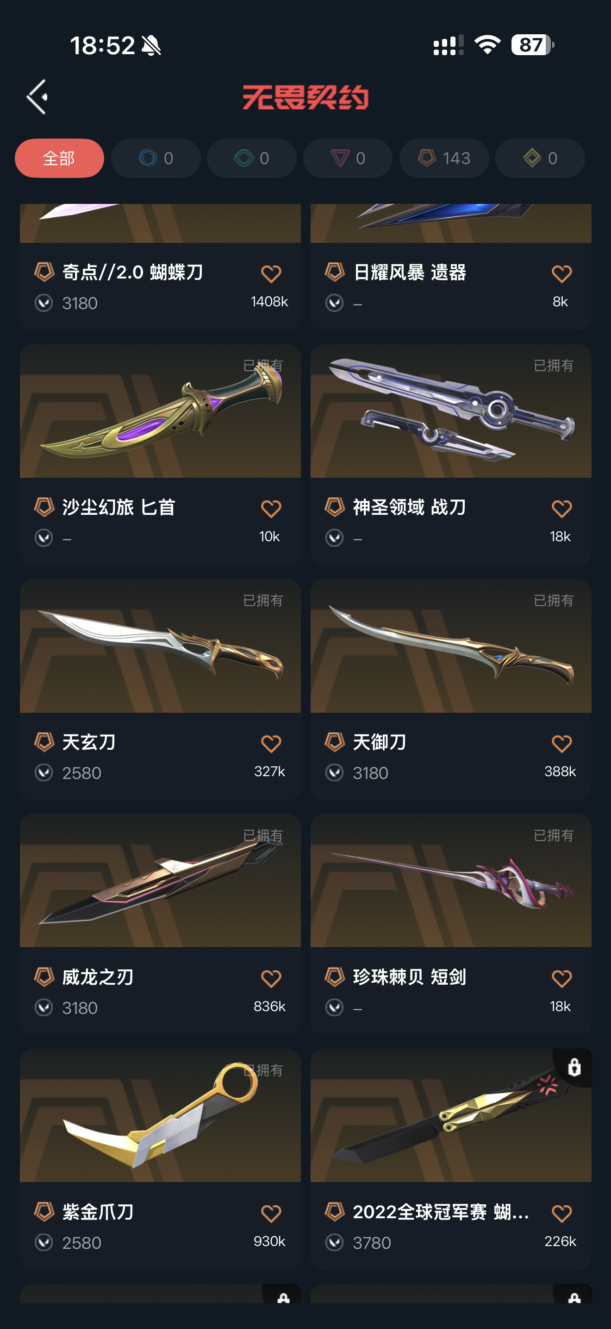Image resolution: width=611 pixels, height=1329 pixels.
Task: Open 威龙之刃 skin image
Action: pyautogui.click(x=160, y=880)
